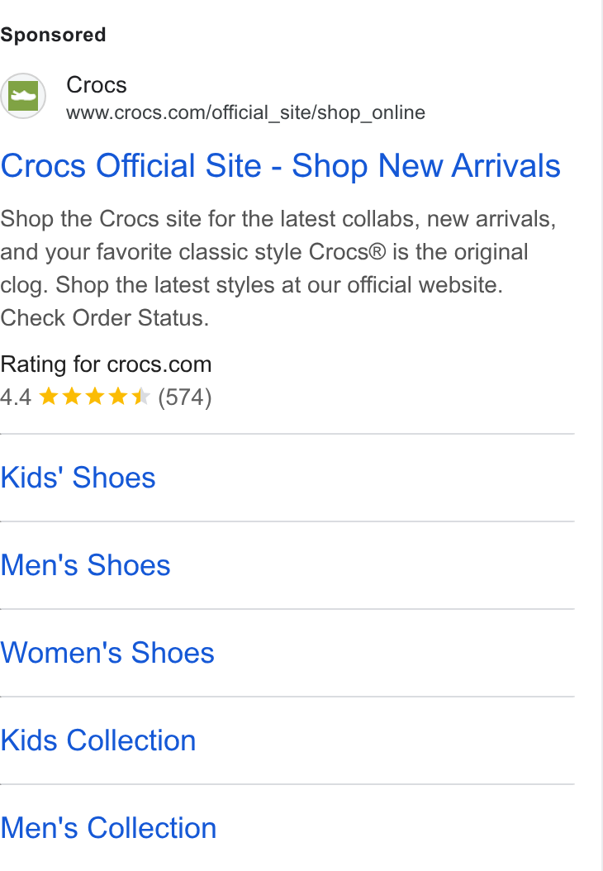This screenshot has height=871, width=603.
Task: Click the (574) review count
Action: (185, 397)
